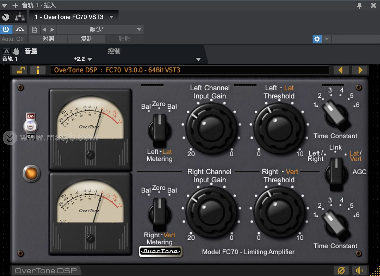The width and height of the screenshot is (380, 276).
Task: Click the OverTone logo badge
Action: coord(160,251)
